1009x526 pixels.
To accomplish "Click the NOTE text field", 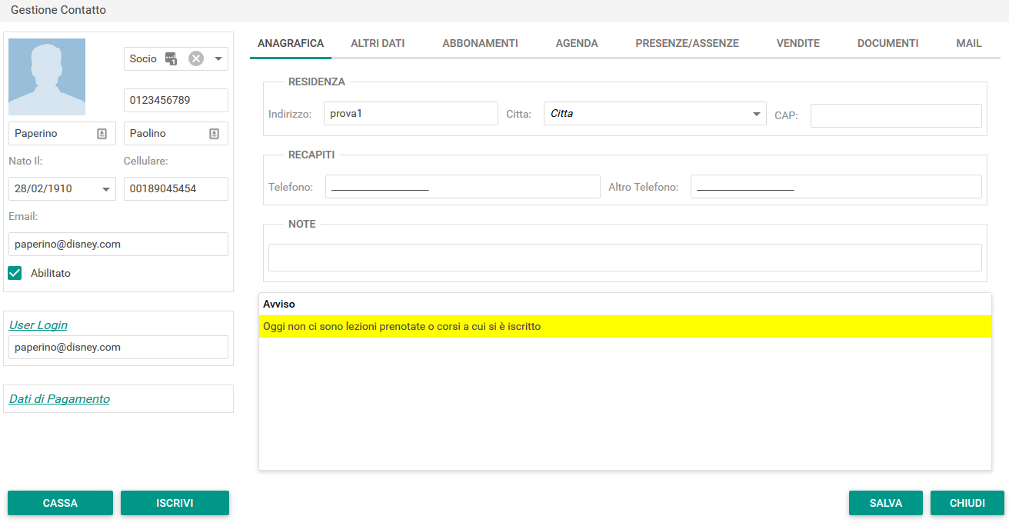I will coord(624,258).
